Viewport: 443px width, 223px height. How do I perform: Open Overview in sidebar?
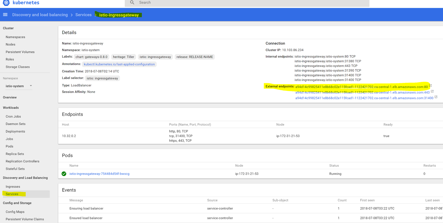tap(10, 98)
